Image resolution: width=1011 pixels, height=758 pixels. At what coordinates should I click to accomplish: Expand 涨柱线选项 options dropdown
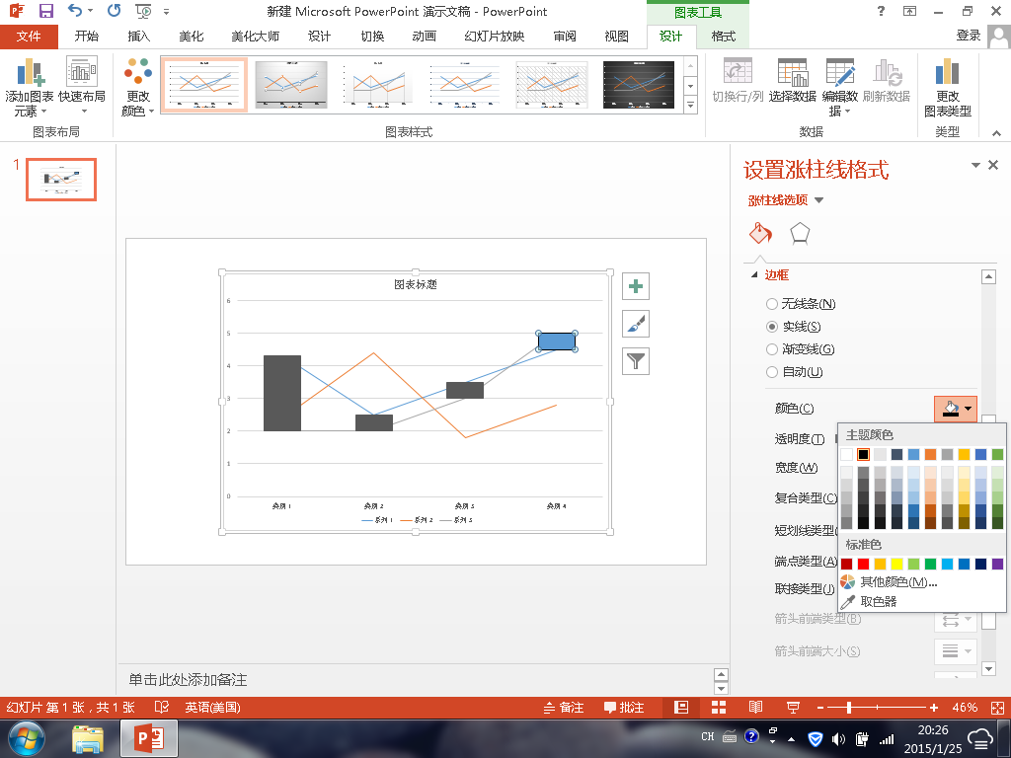pos(818,200)
